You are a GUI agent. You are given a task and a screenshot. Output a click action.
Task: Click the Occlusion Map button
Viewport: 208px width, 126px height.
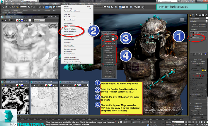(x=109, y=62)
